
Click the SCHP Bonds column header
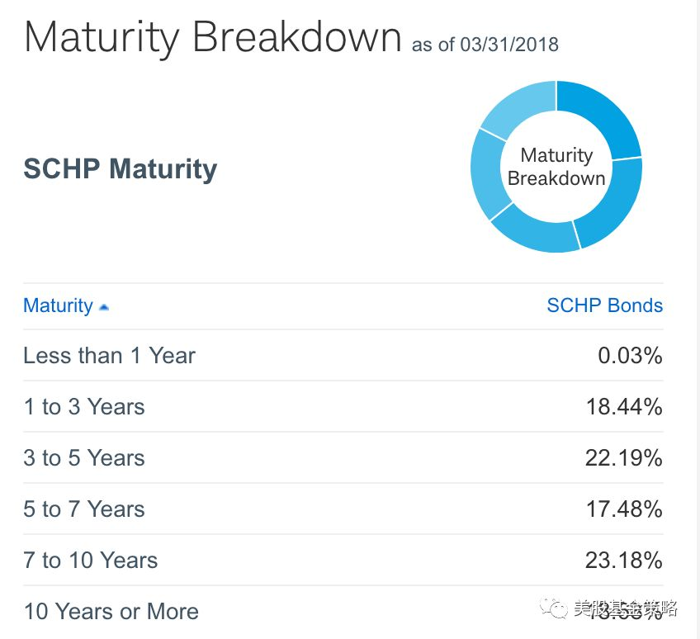pyautogui.click(x=604, y=305)
